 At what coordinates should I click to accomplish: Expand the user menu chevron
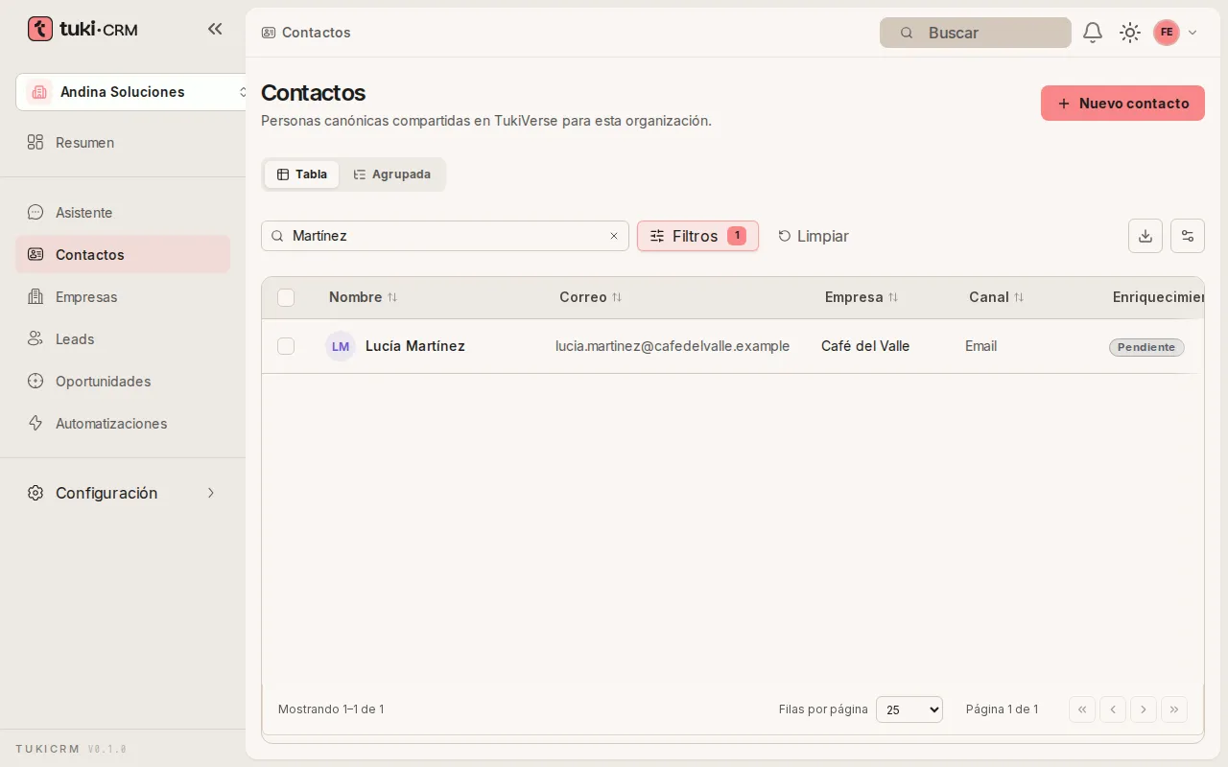[1193, 33]
